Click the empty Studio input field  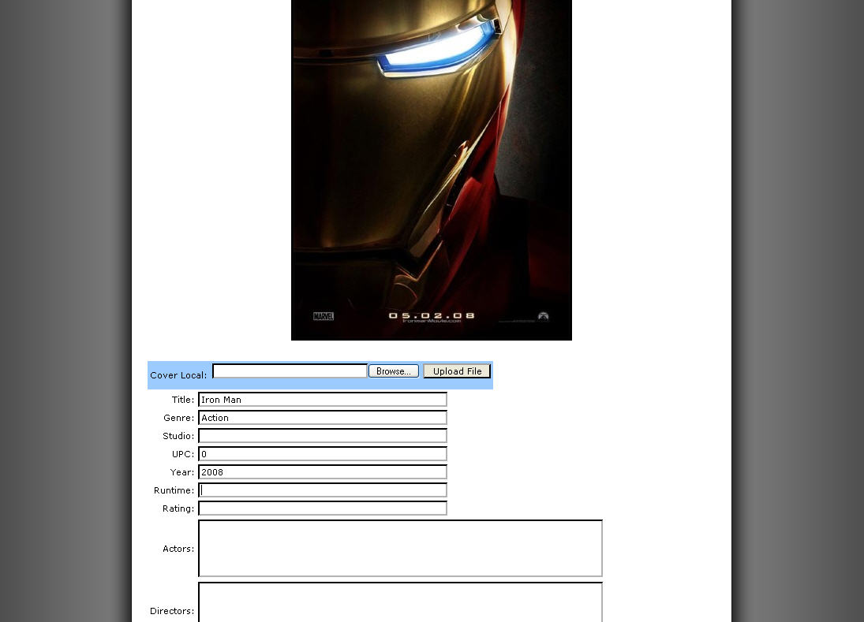(x=323, y=436)
